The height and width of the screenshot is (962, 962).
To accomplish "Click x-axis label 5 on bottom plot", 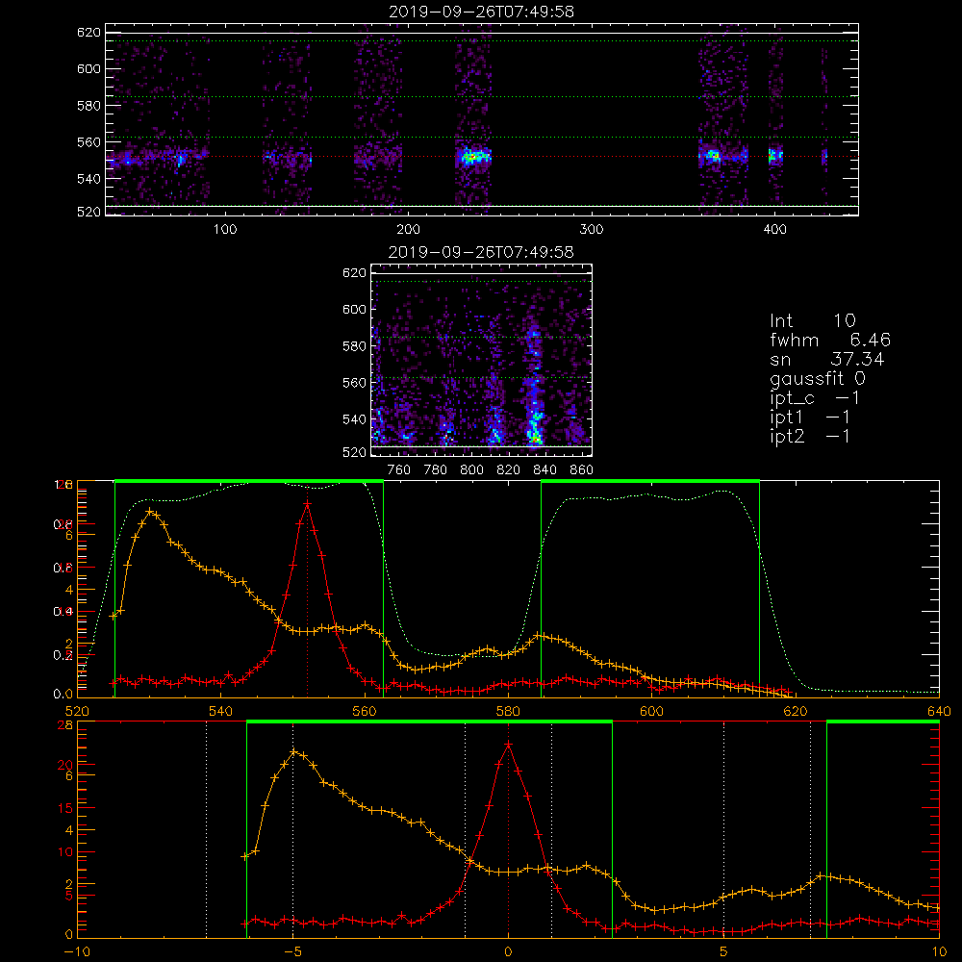I will coord(723,951).
